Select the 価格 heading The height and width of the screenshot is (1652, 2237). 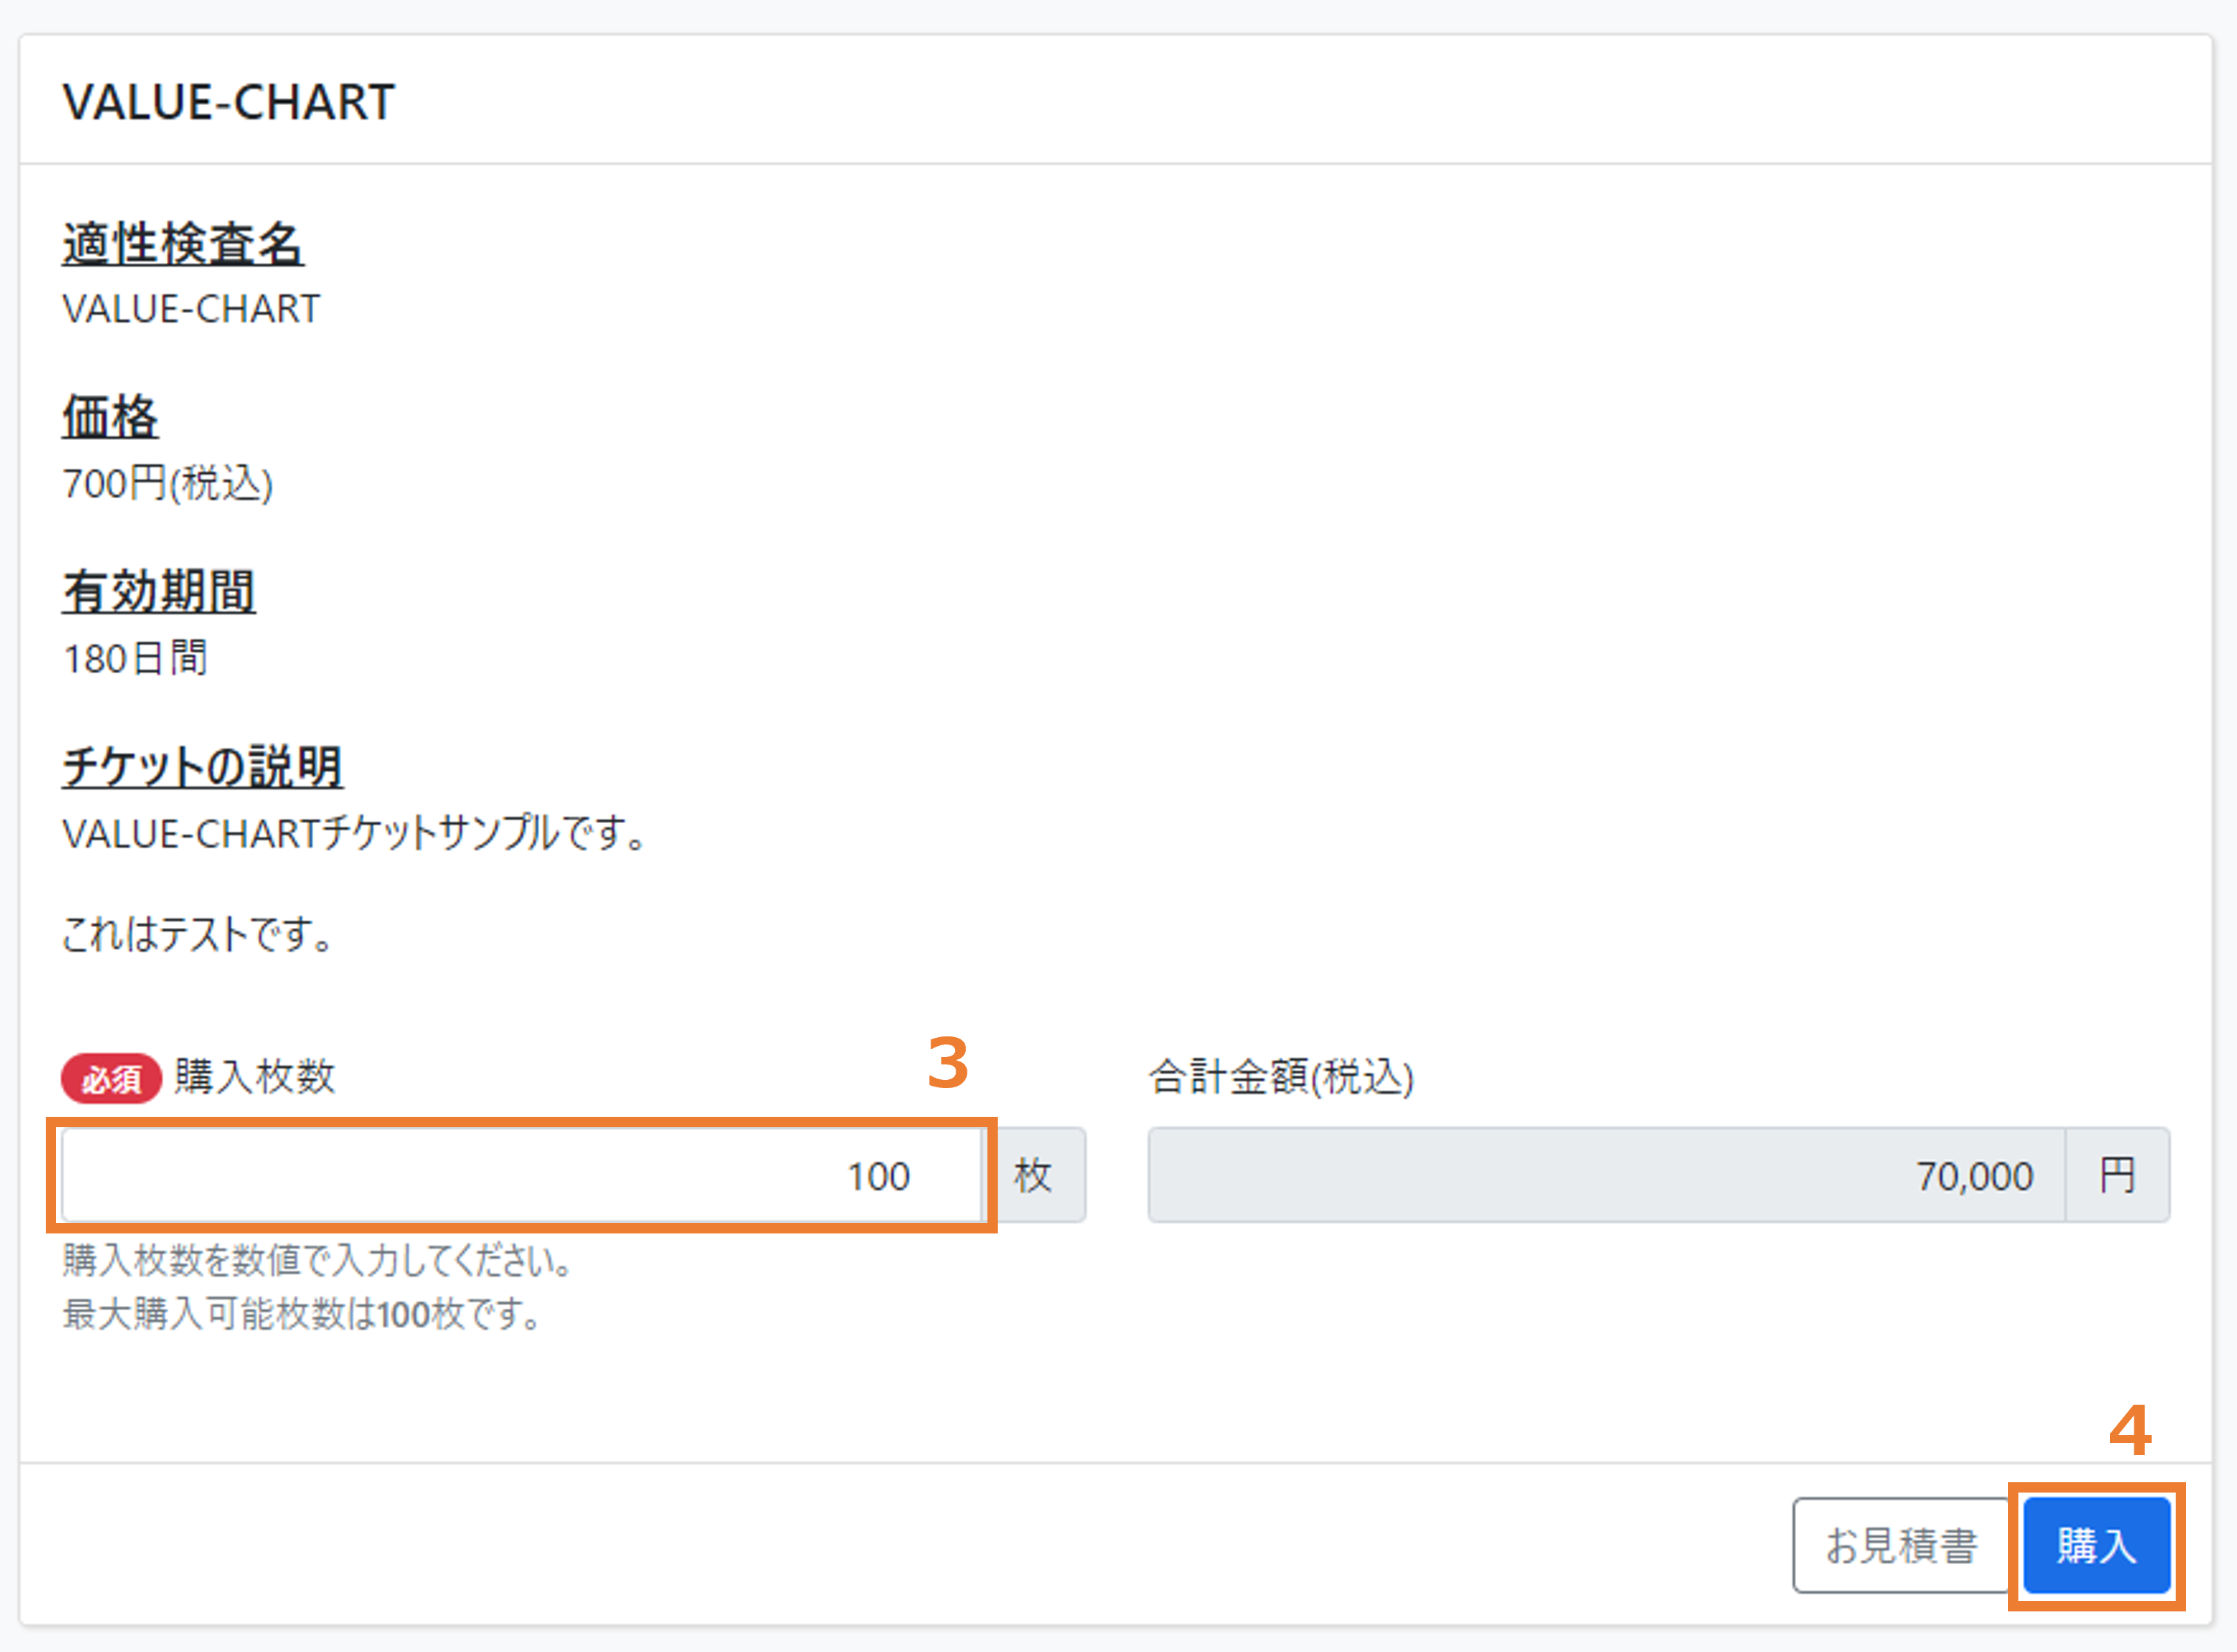click(110, 417)
